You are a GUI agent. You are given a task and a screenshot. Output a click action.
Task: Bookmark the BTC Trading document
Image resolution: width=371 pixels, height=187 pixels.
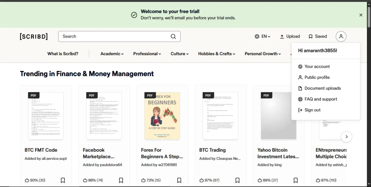click(237, 180)
